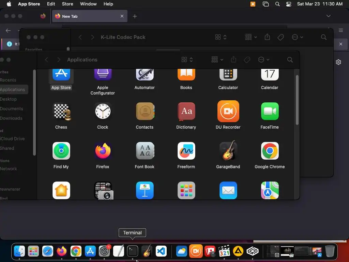The width and height of the screenshot is (349, 262).
Task: Open the Trash in the Dock
Action: [x=330, y=251]
